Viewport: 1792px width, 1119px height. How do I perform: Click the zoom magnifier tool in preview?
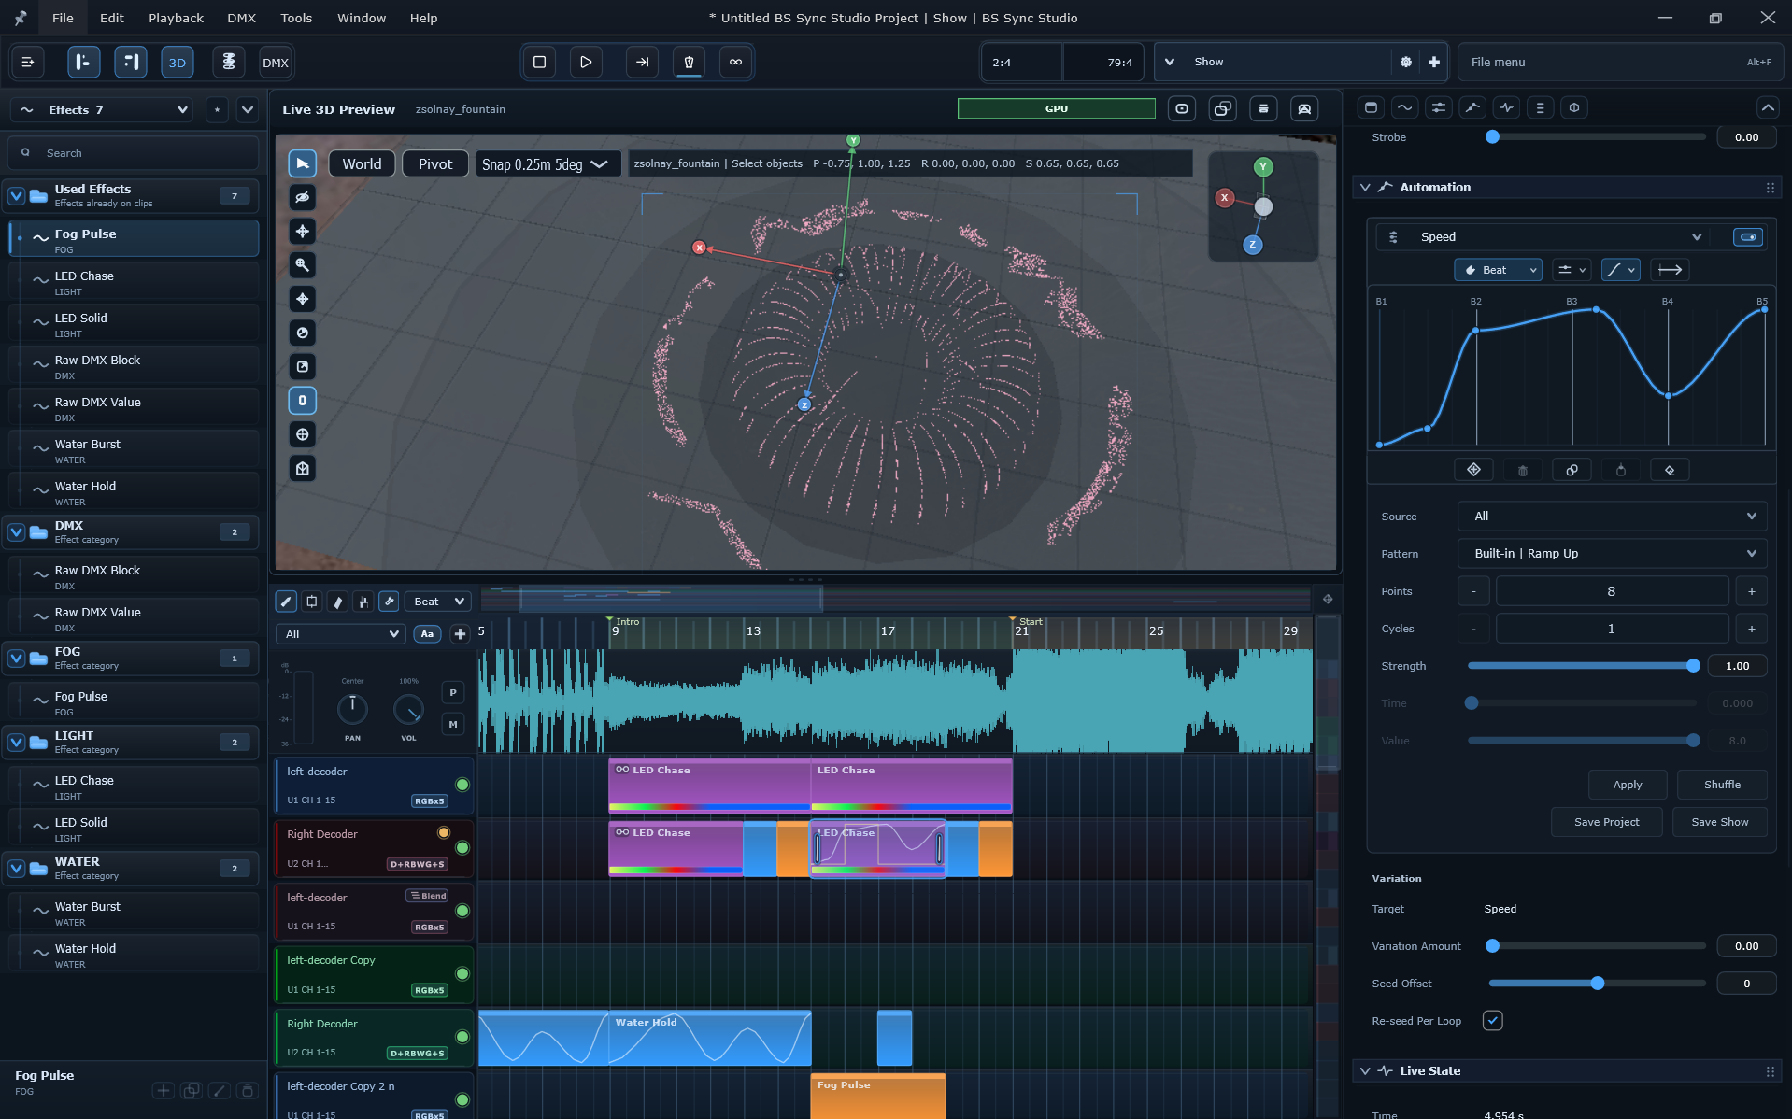(302, 265)
